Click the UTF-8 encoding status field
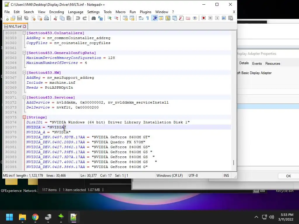 point(193,175)
